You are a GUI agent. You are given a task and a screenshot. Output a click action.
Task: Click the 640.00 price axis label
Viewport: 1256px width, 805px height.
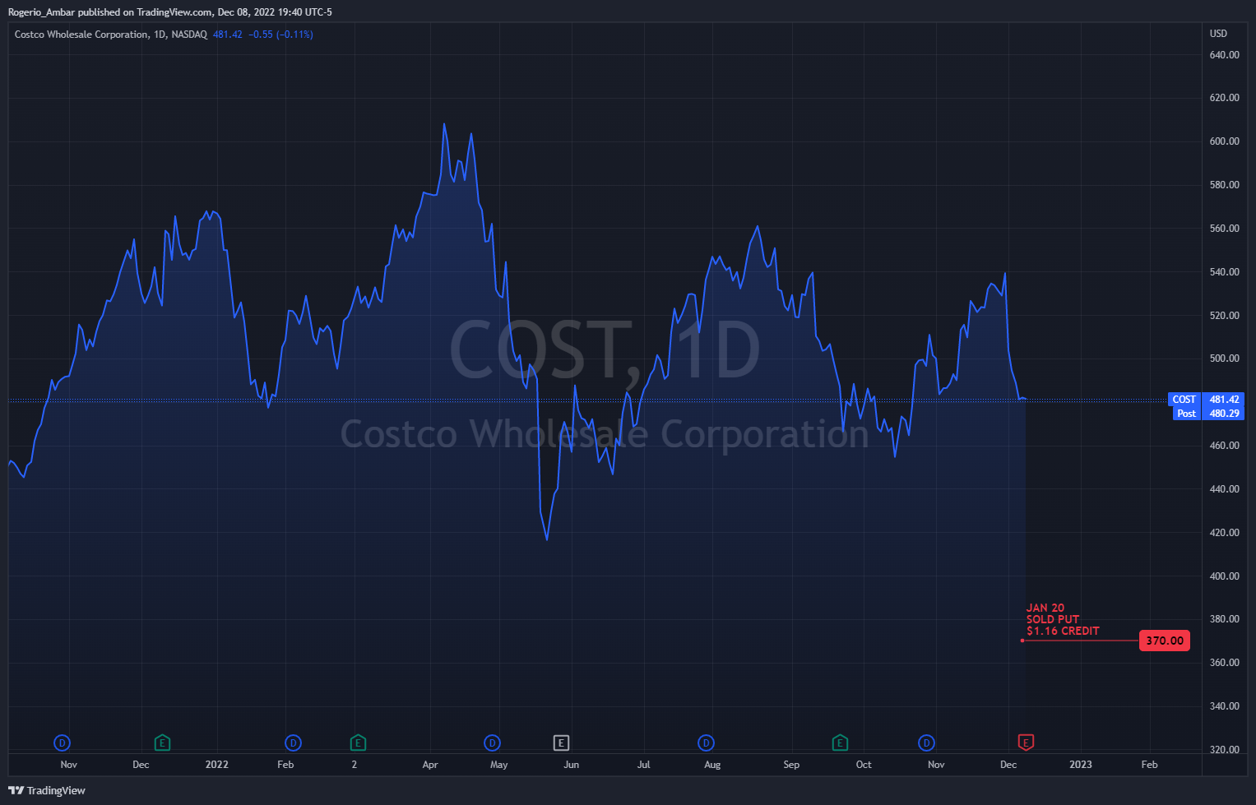(x=1225, y=55)
